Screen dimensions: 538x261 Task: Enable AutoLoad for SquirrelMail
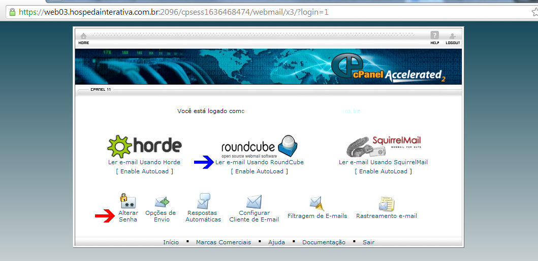pyautogui.click(x=383, y=171)
